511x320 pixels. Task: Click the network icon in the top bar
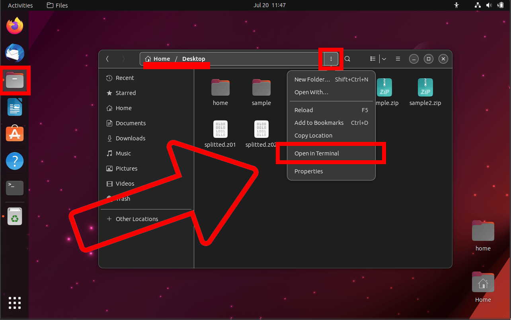[x=477, y=5]
